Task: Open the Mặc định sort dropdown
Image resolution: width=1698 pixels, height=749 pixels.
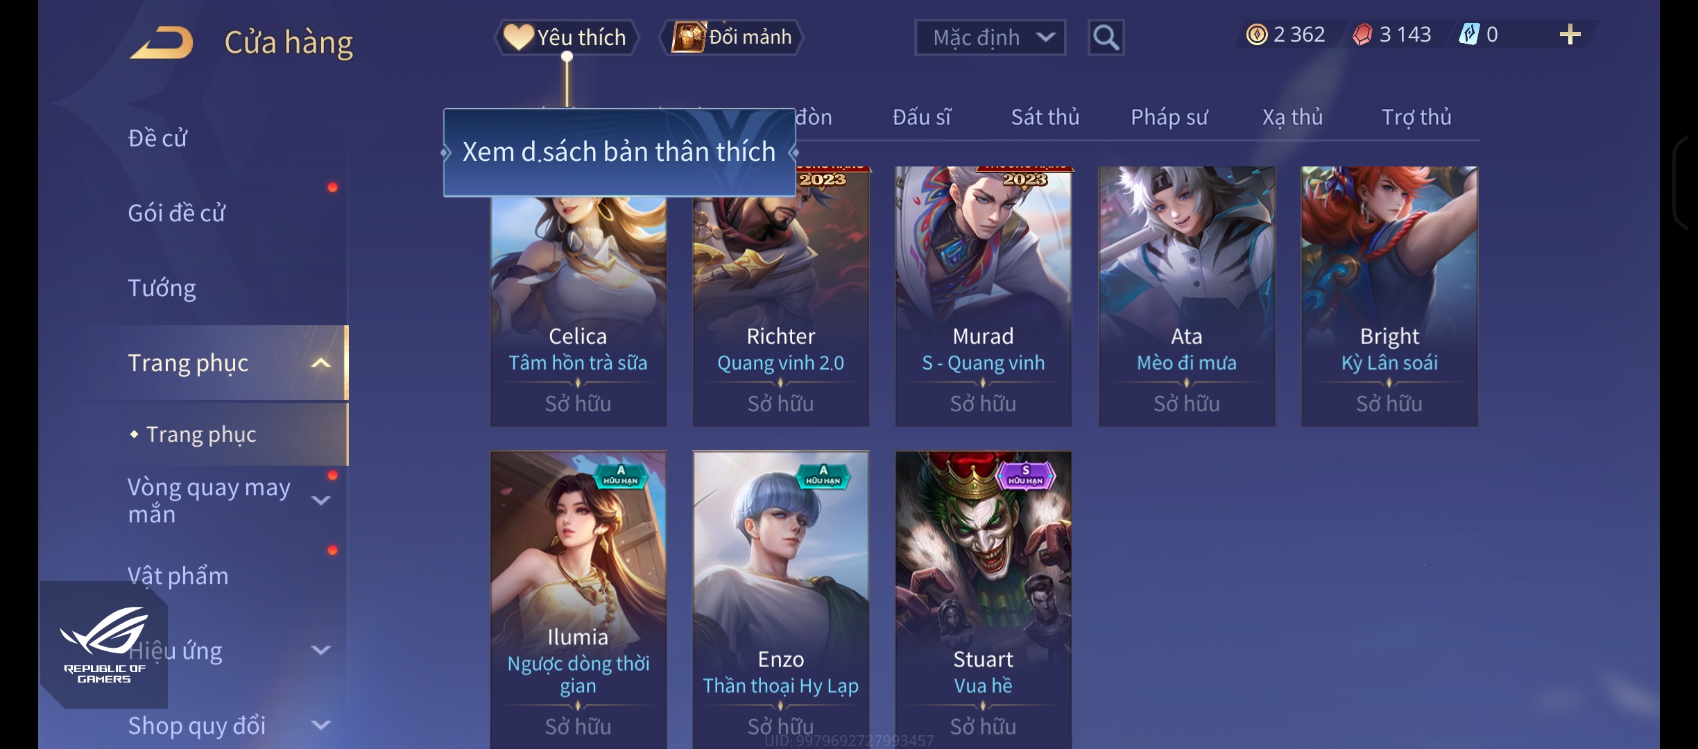Action: point(990,37)
